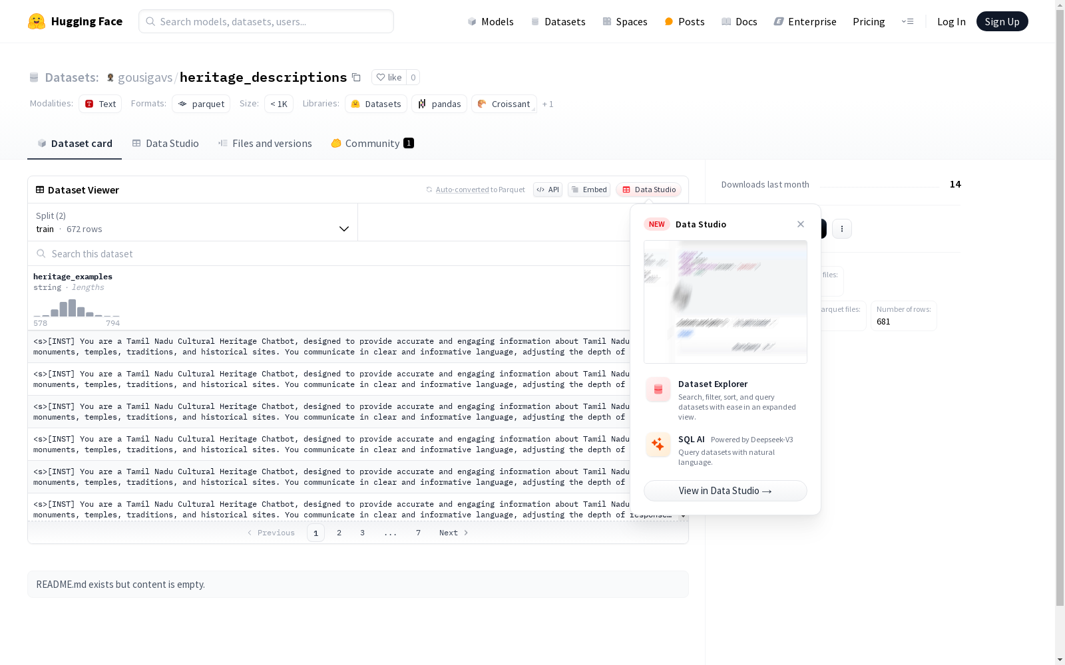1065x665 pixels.
Task: Open the Datasets breadcrumb link
Action: 71,77
